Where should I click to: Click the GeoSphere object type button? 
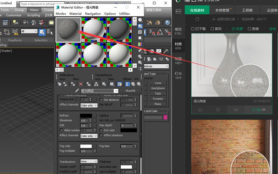point(158,88)
